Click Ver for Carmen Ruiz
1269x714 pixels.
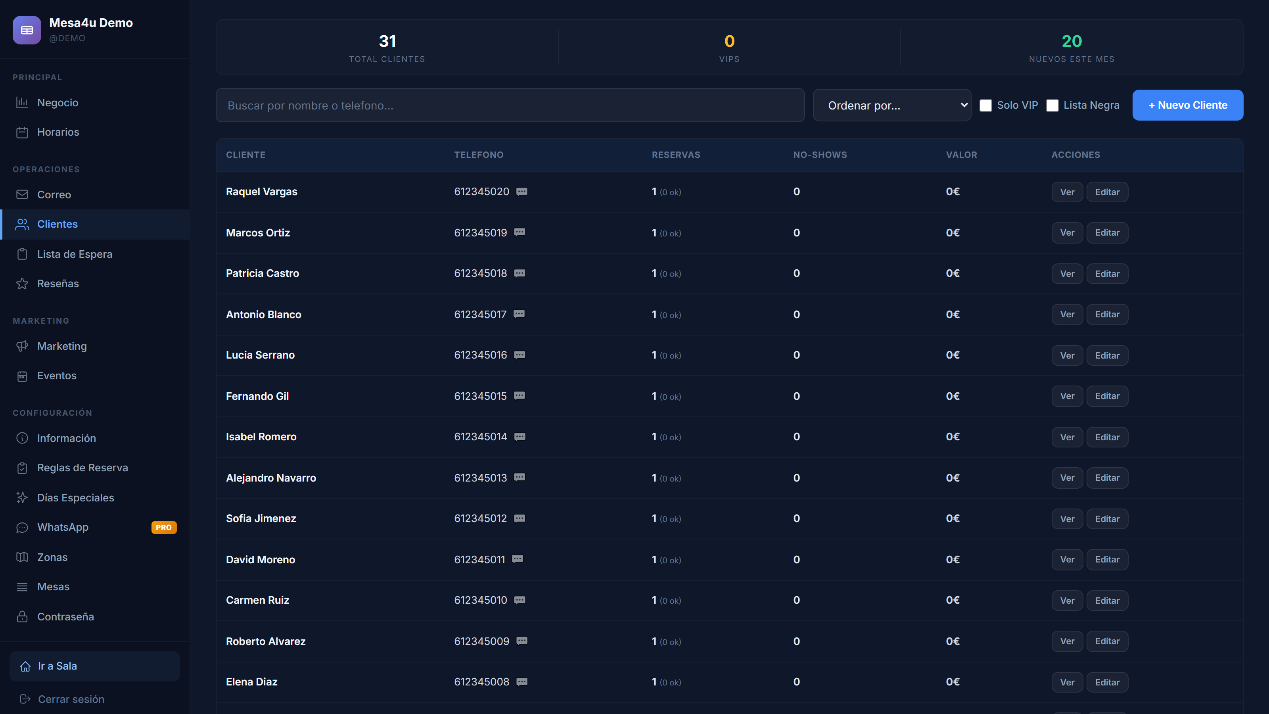[1067, 601]
